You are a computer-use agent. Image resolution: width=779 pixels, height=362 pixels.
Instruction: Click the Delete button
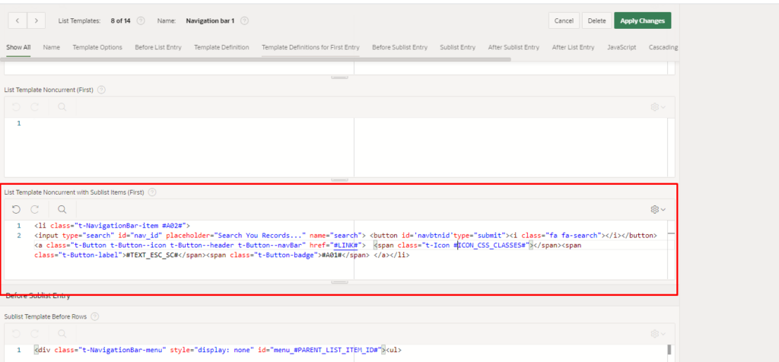tap(596, 21)
